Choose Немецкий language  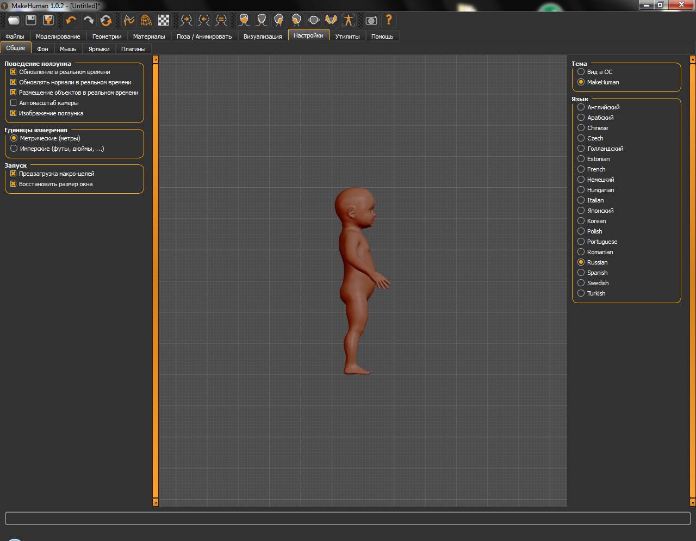point(581,180)
